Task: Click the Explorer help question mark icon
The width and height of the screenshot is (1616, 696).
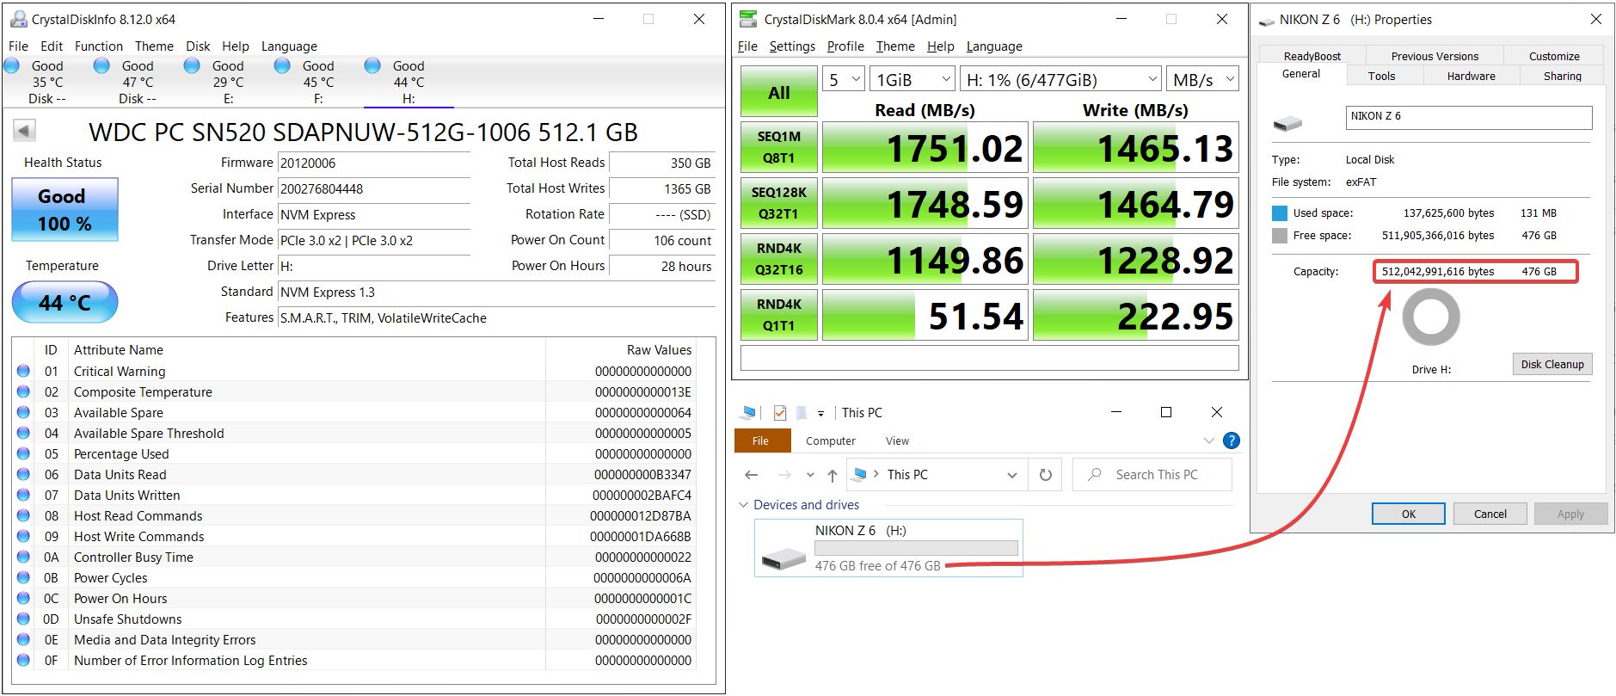Action: (x=1231, y=440)
